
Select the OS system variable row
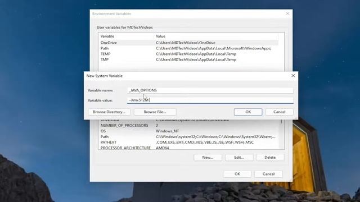(189, 131)
